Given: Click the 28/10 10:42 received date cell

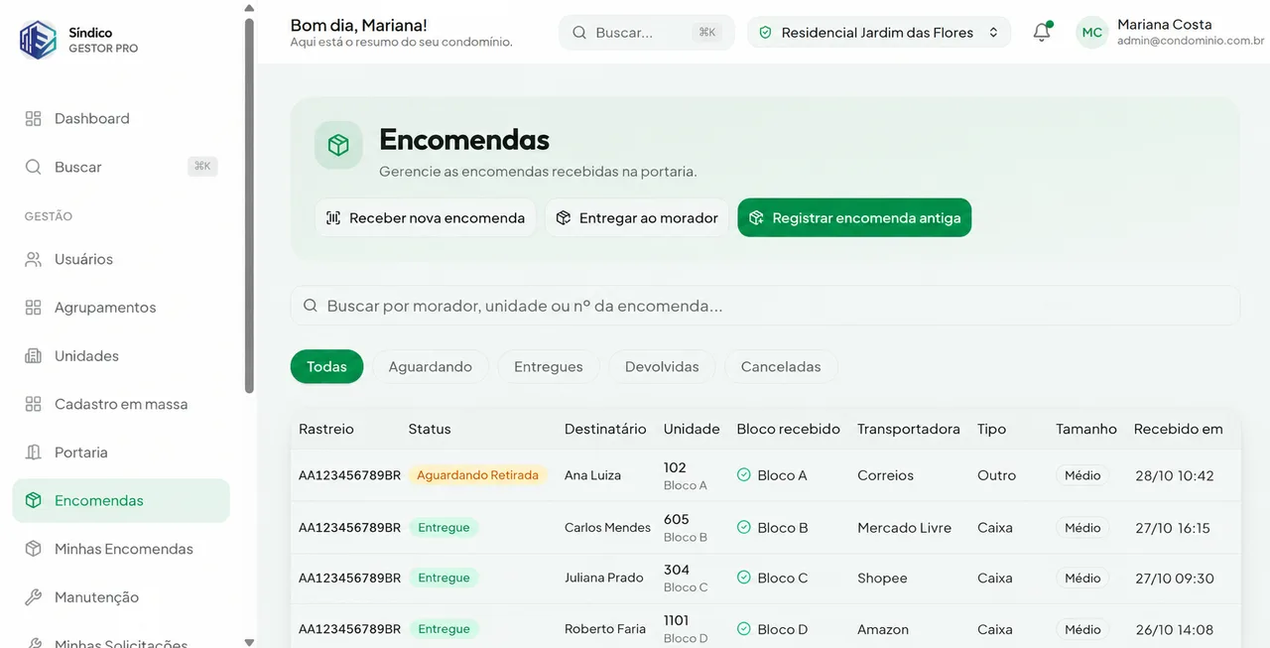Looking at the screenshot, I should (x=1175, y=475).
